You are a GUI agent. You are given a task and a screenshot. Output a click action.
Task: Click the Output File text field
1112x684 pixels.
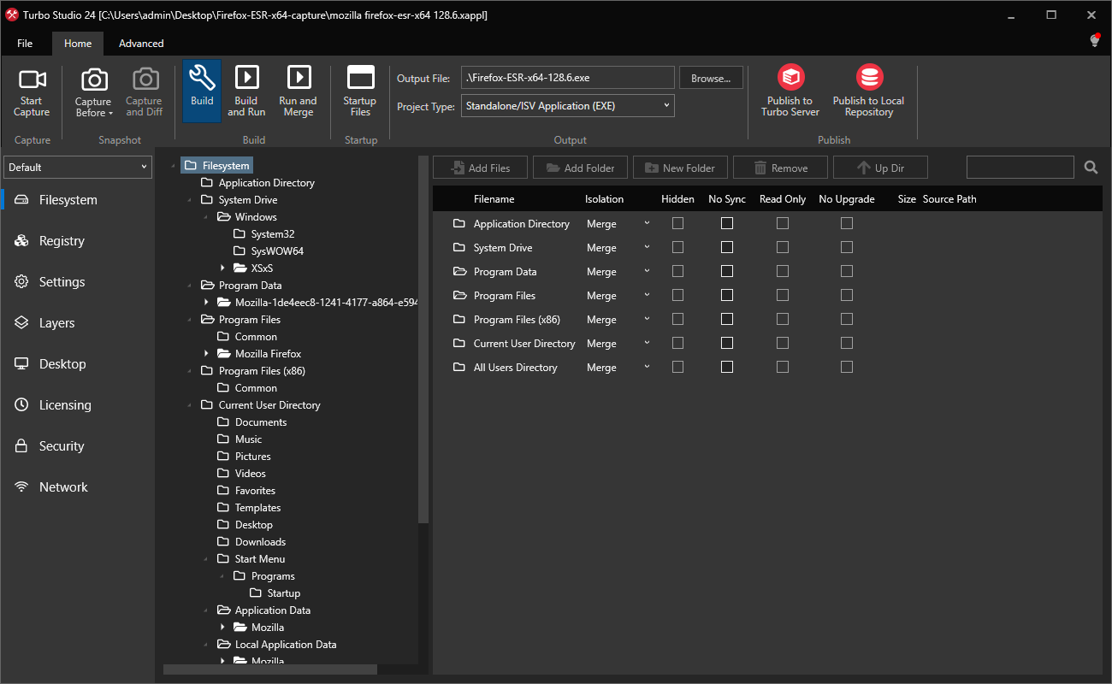567,78
